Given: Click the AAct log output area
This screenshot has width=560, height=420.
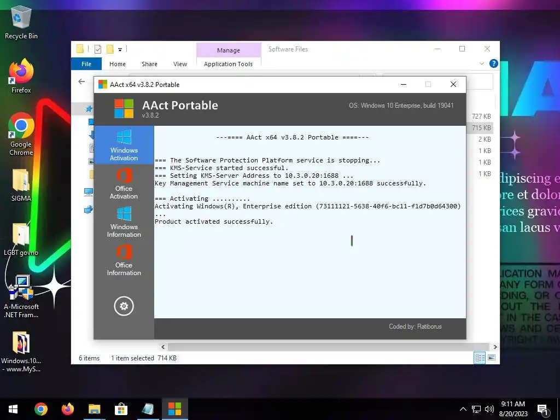Looking at the screenshot, I should coord(310,222).
